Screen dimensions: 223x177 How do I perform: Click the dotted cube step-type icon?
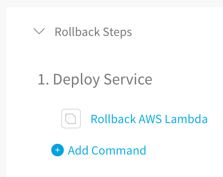(x=71, y=119)
